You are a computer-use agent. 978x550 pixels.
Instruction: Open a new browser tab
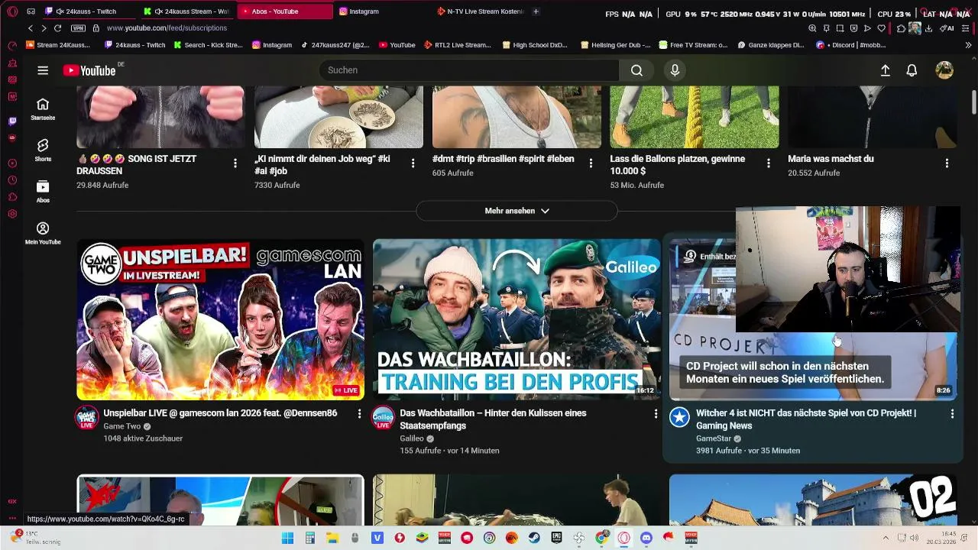pyautogui.click(x=536, y=11)
